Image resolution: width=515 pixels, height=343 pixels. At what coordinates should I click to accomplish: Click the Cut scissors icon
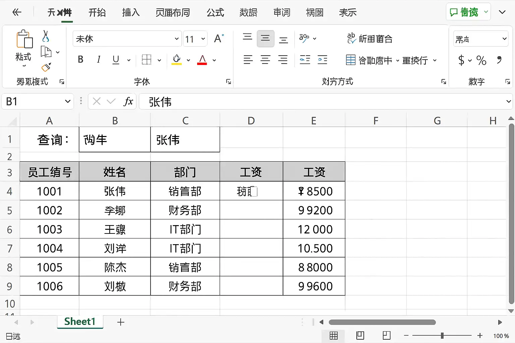point(46,36)
